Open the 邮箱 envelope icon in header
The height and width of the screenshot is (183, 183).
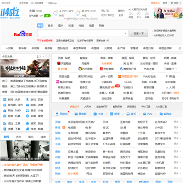tap(147, 14)
